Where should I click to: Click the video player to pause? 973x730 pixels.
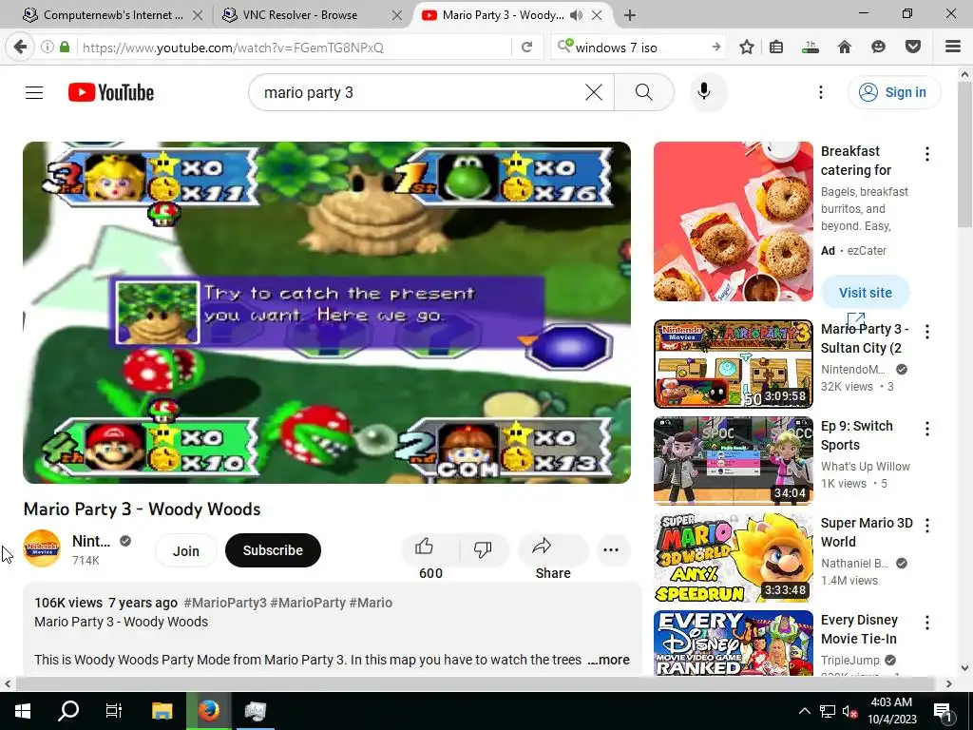pos(327,312)
